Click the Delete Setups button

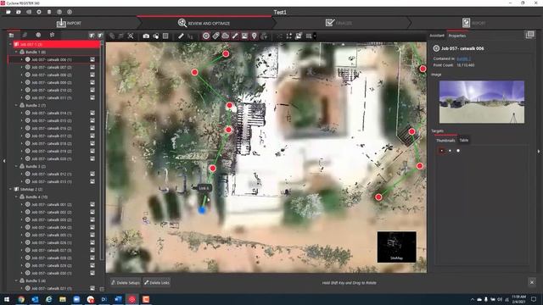[126, 282]
